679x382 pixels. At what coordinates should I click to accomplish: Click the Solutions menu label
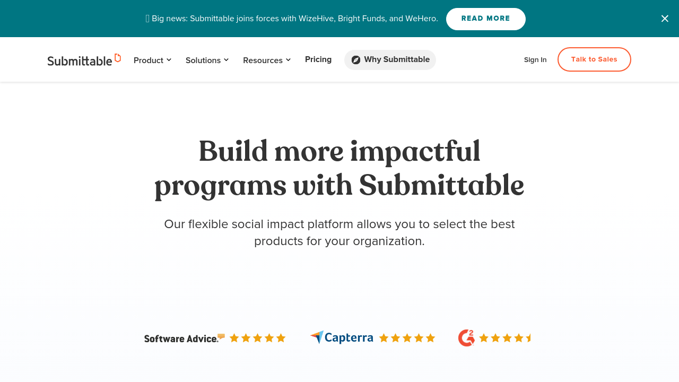(x=203, y=60)
